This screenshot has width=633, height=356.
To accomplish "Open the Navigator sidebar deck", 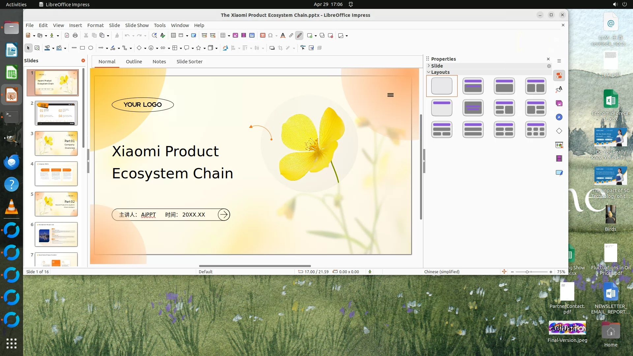I will [x=559, y=117].
